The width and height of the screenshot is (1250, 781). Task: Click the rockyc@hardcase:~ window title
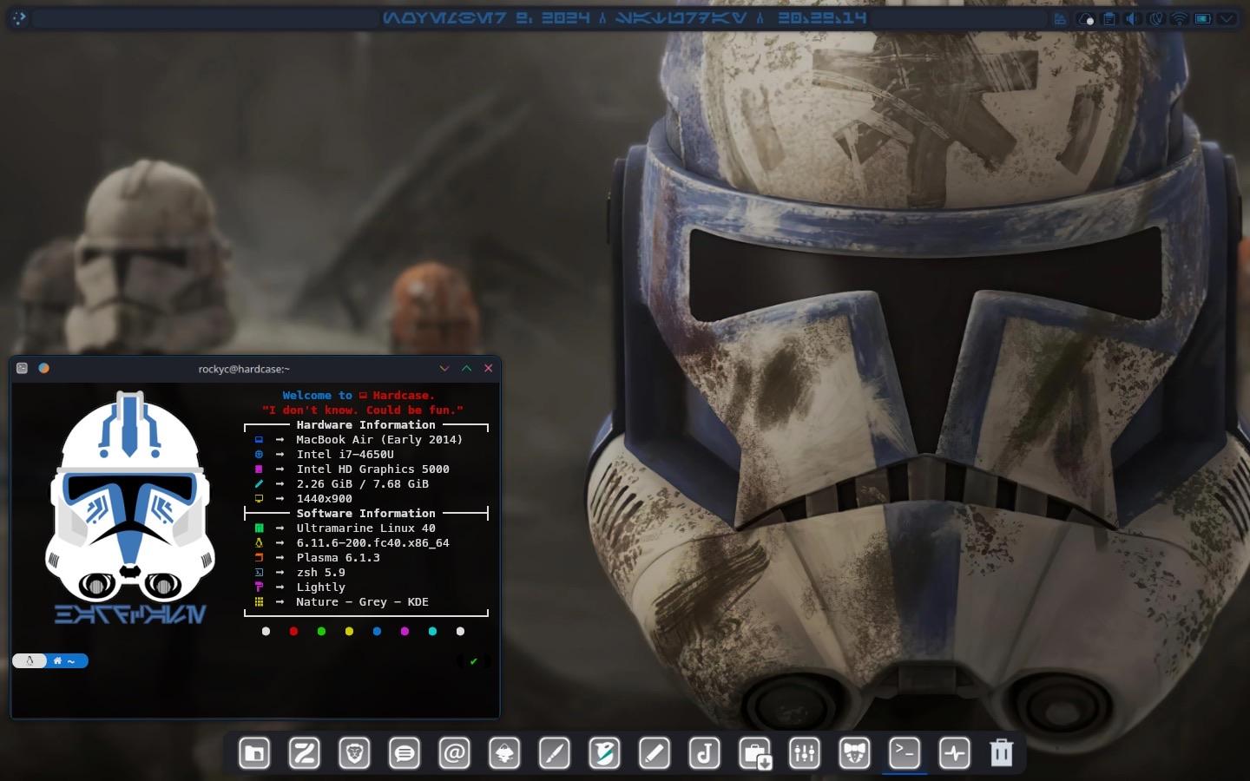pos(244,369)
